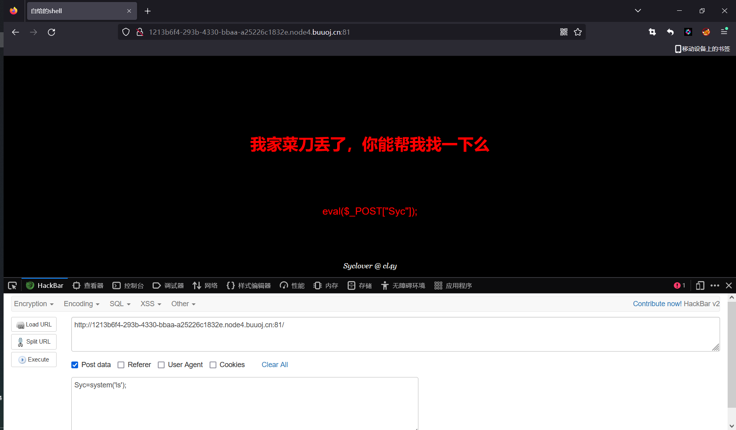
Task: Close the developer tools panel
Action: point(729,285)
